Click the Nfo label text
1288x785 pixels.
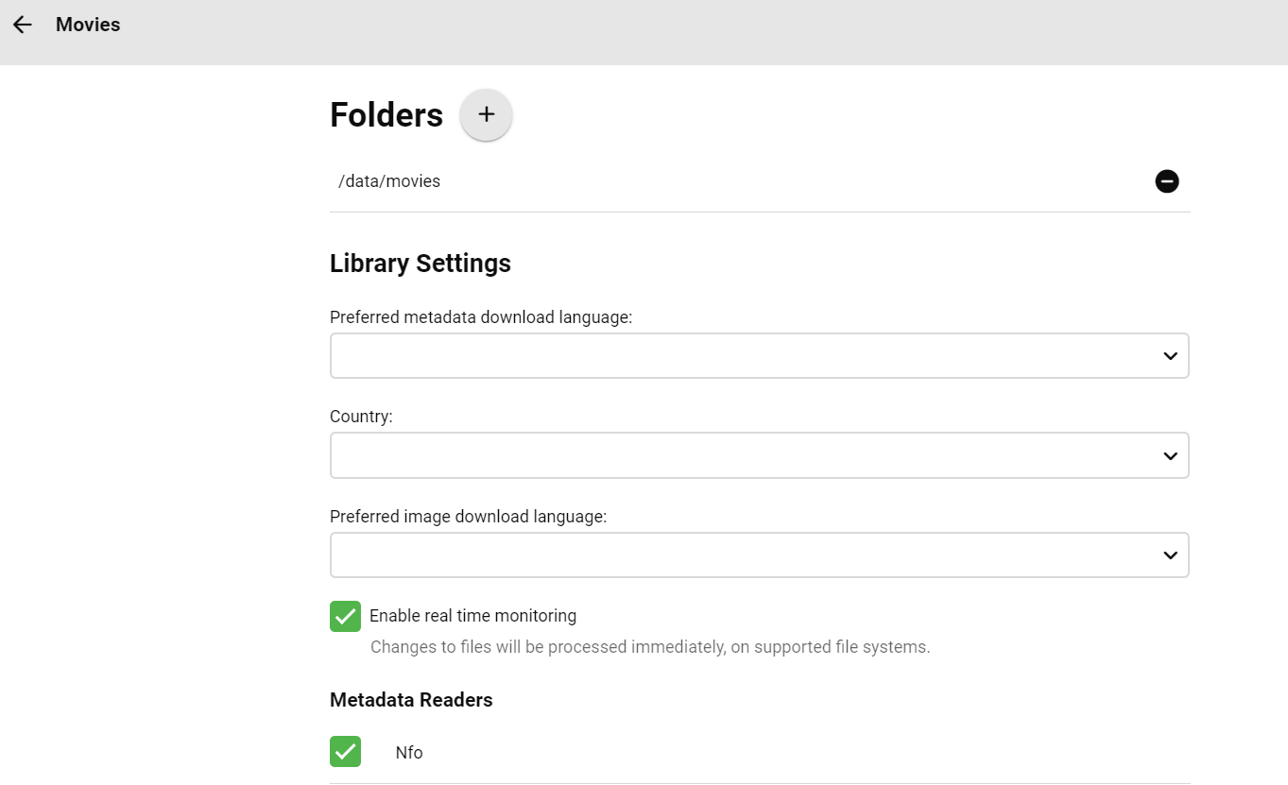tap(409, 753)
